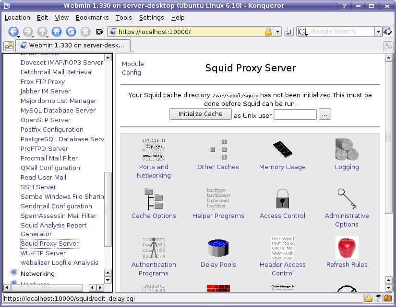Open the Access Control padlock icon
Image resolution: width=396 pixels, height=307 pixels.
[x=283, y=199]
